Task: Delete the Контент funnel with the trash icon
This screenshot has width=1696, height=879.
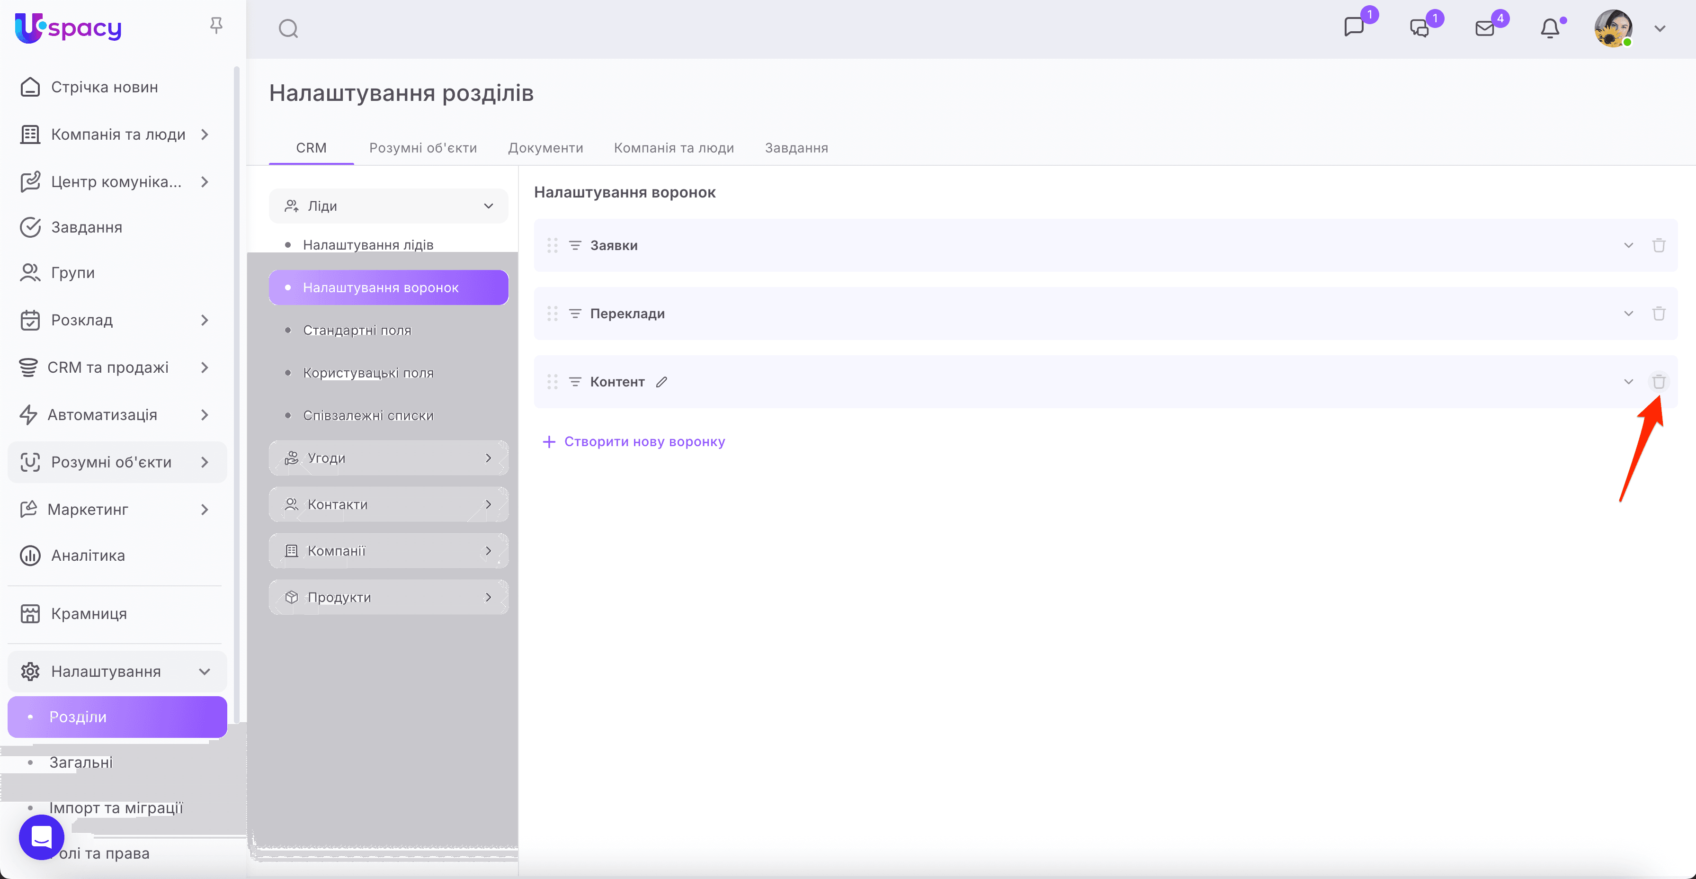Action: (x=1659, y=382)
